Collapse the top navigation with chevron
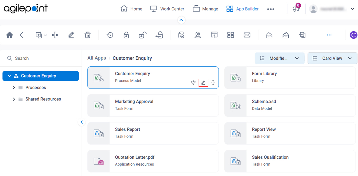Viewport: 358px width, 176px height. (181, 20)
